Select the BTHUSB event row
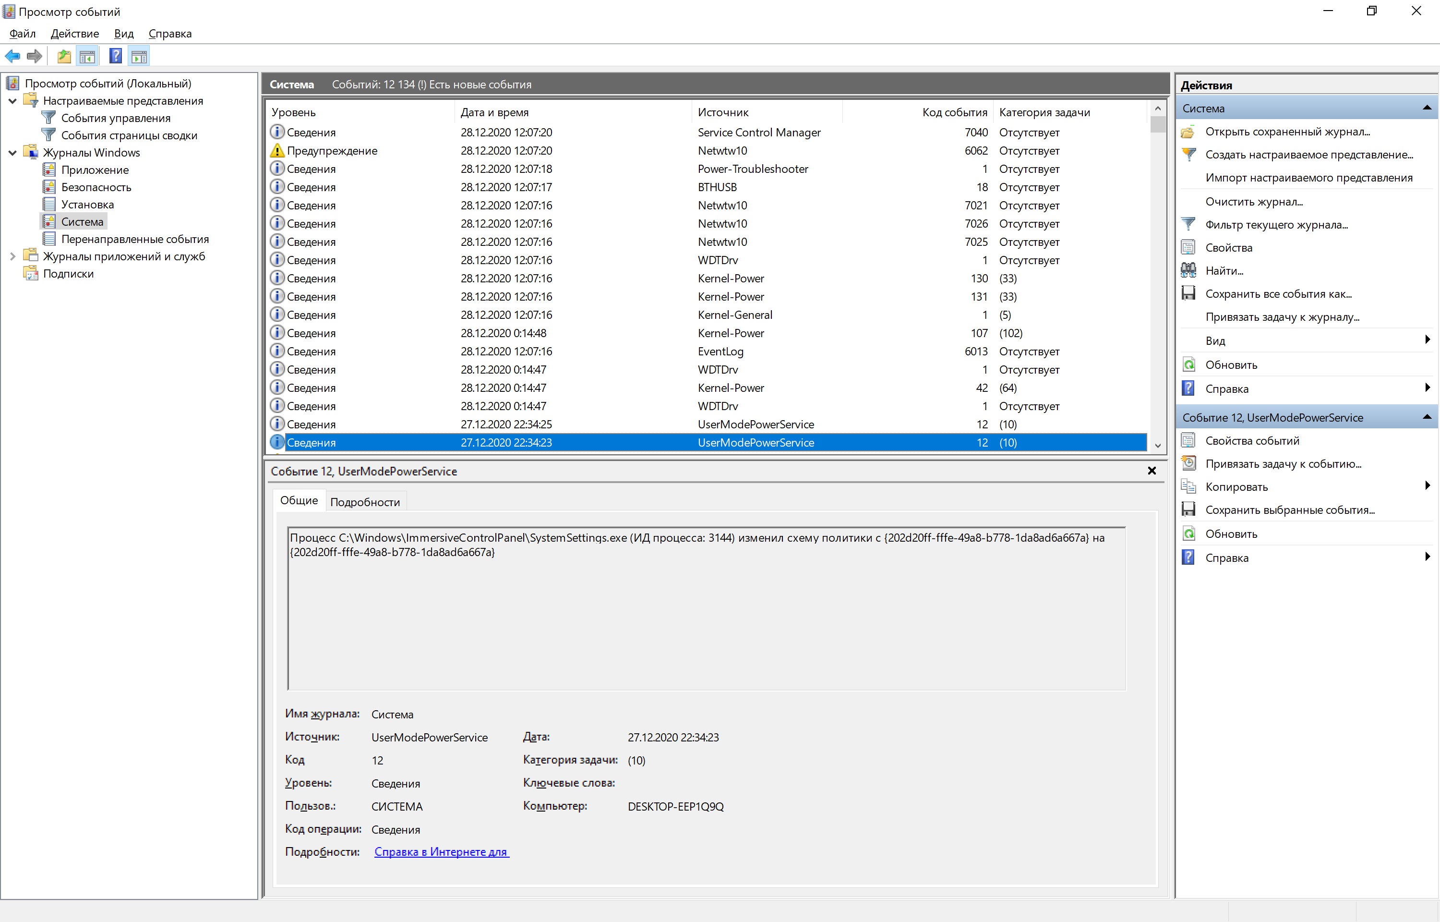 tap(707, 187)
